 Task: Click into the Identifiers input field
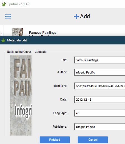[x=100, y=86]
